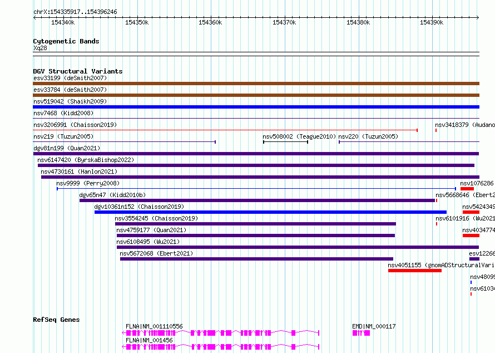Click the nsv3418379 (Audano) label
Image resolution: width=495 pixels, height=353 pixels.
pyautogui.click(x=465, y=125)
